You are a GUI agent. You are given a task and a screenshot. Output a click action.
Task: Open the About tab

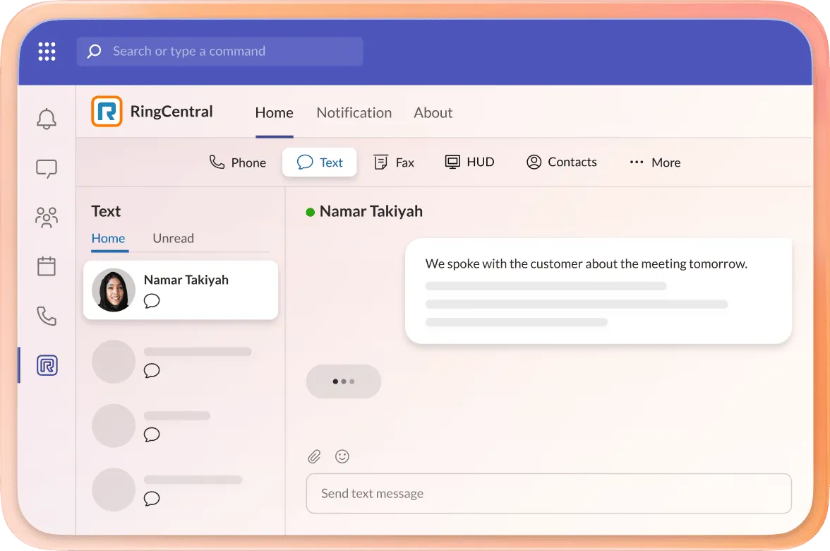click(x=433, y=112)
